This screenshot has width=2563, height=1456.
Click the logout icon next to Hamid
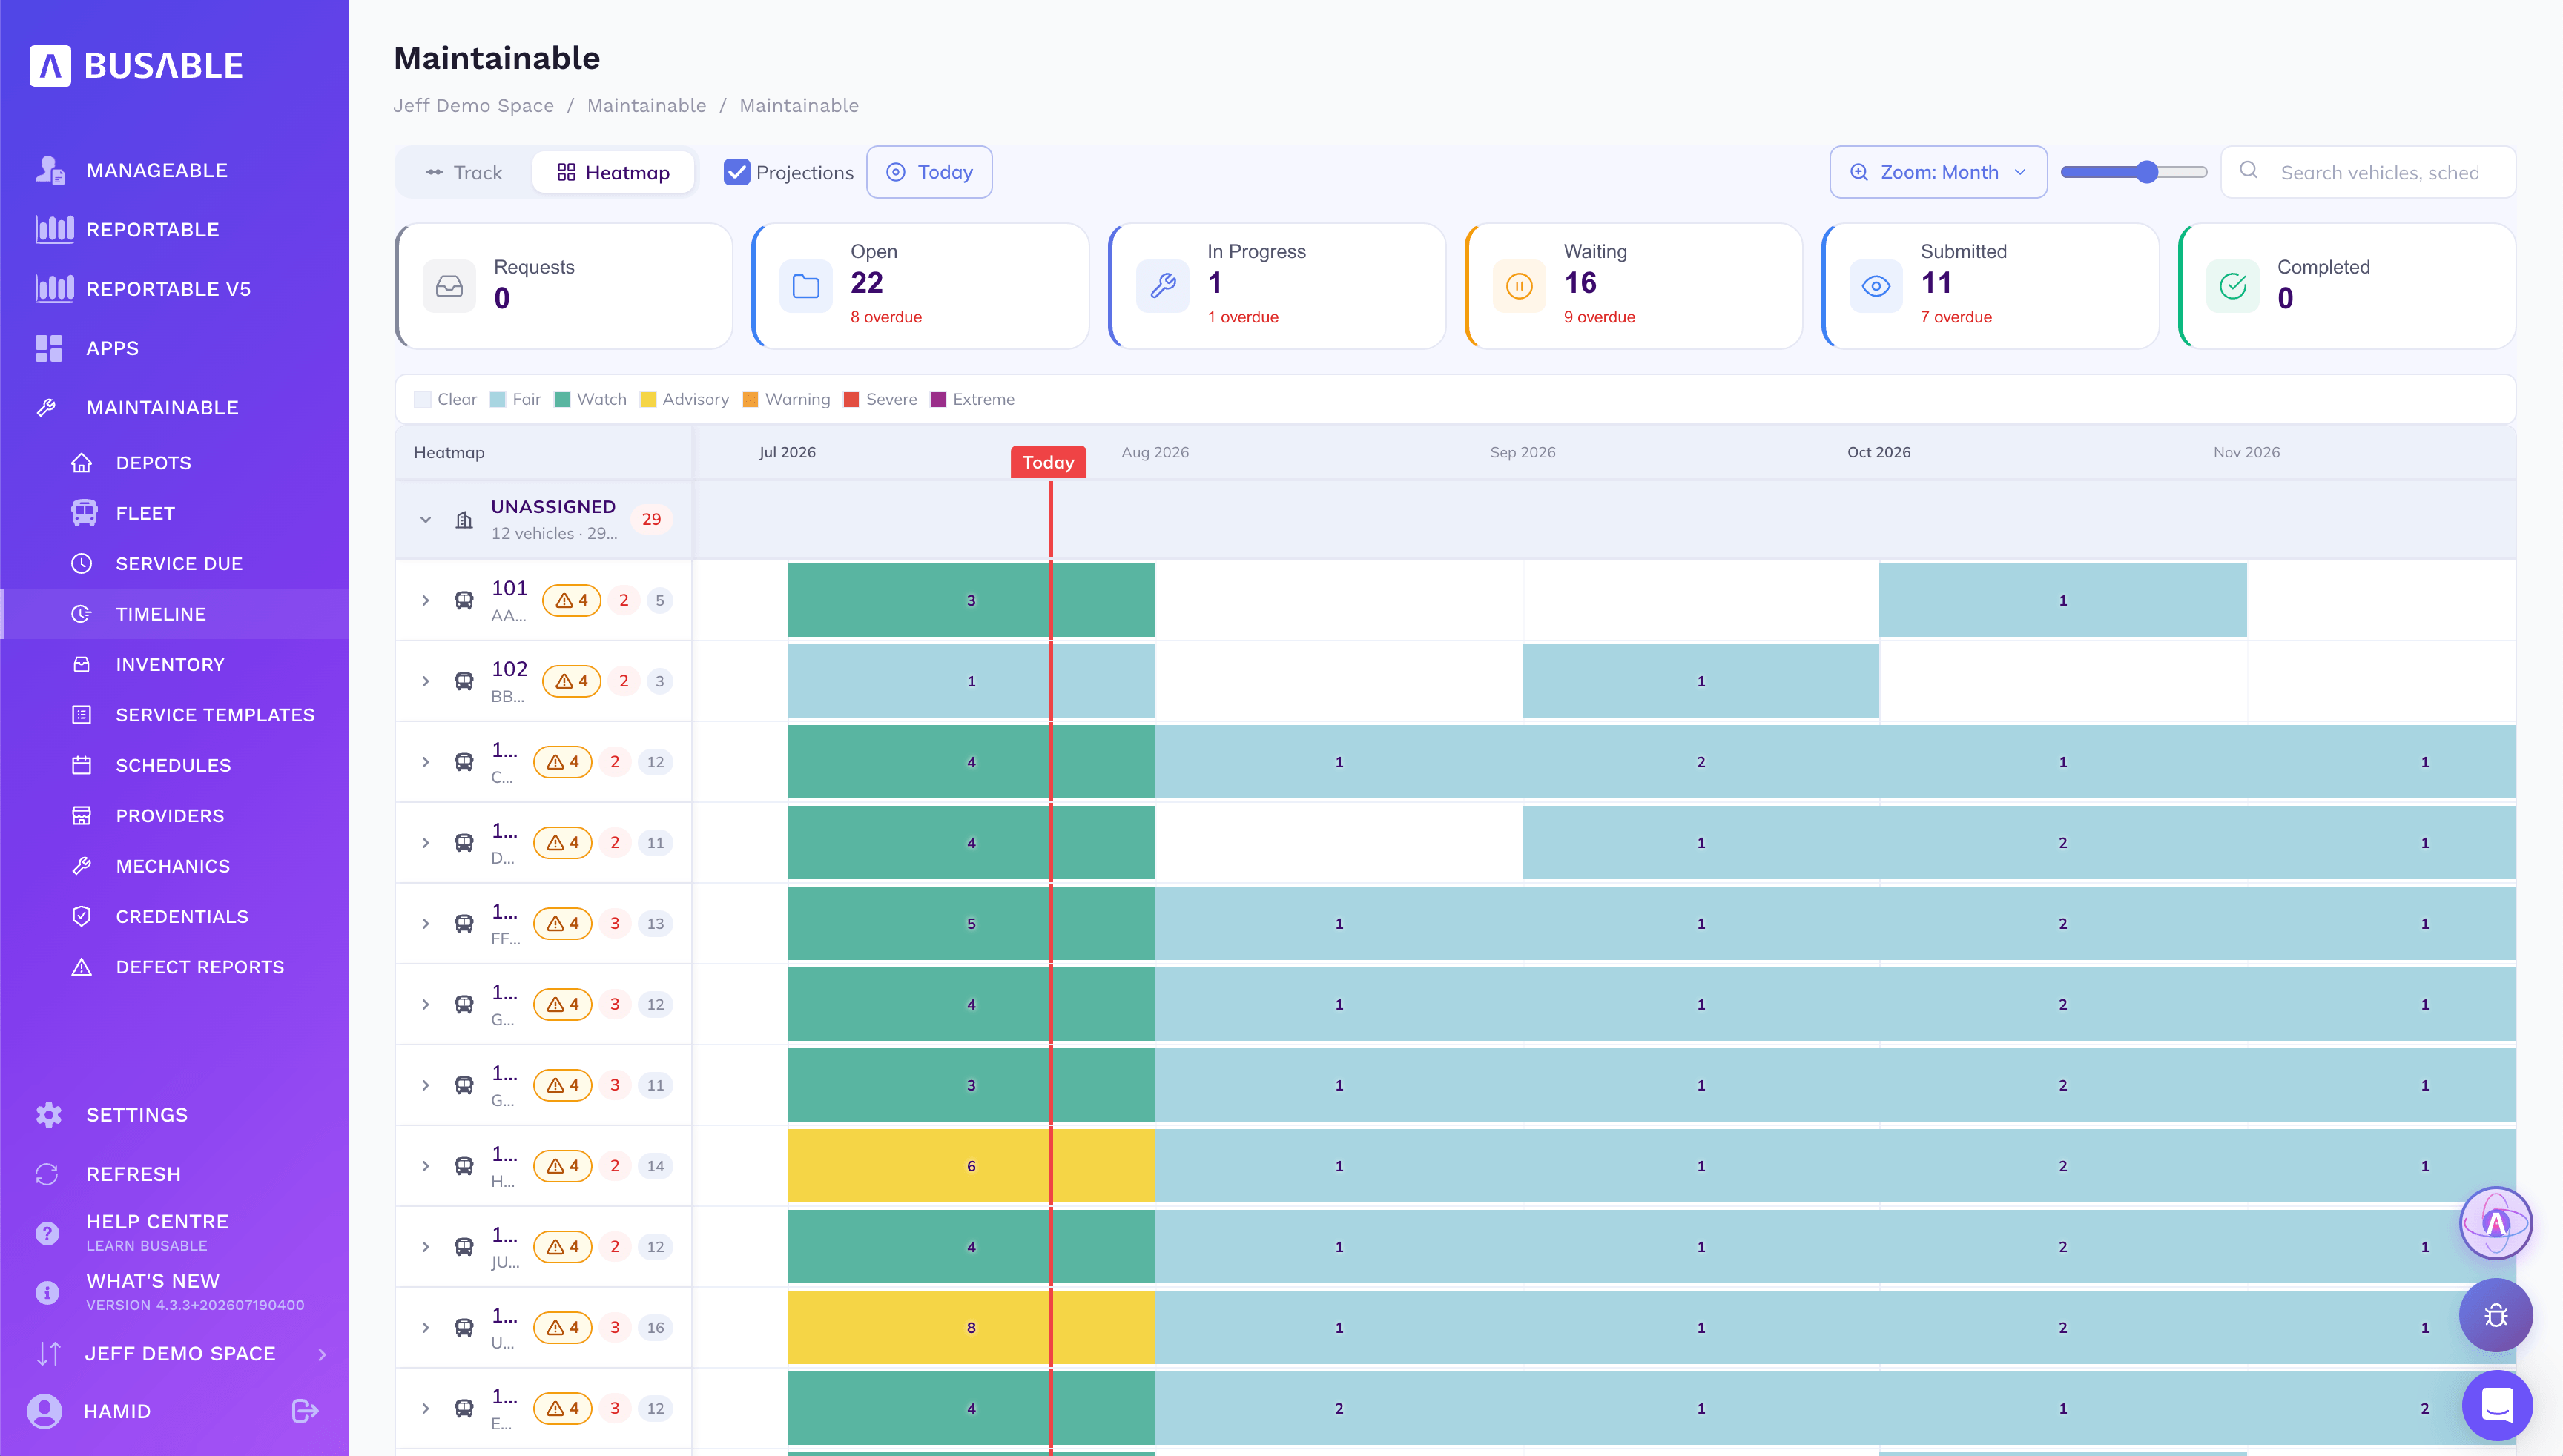click(305, 1411)
